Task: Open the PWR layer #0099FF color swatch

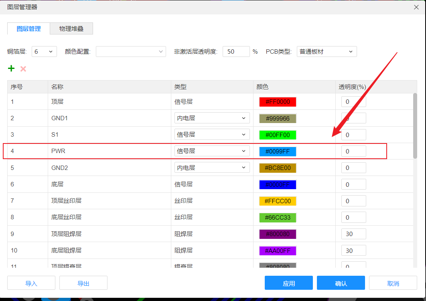Action: coord(278,152)
